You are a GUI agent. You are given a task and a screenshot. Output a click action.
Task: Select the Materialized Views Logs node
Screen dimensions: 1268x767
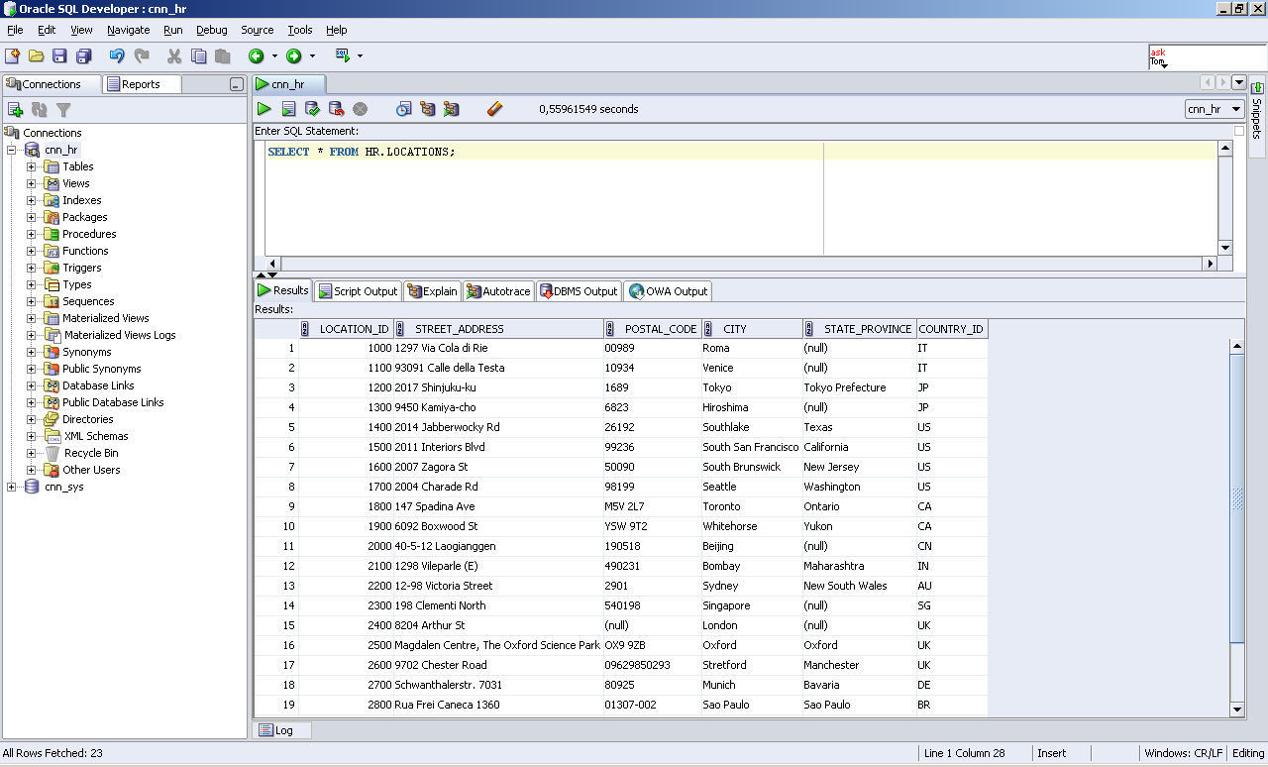(120, 335)
